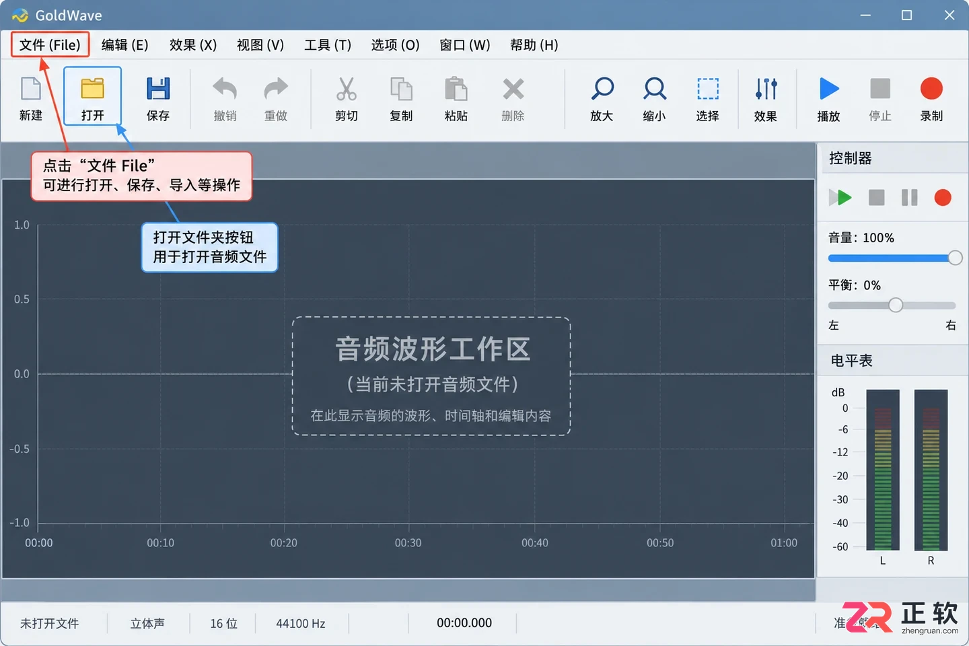Start recording with toolbar 录制 button
This screenshot has height=646, width=969.
pyautogui.click(x=931, y=88)
